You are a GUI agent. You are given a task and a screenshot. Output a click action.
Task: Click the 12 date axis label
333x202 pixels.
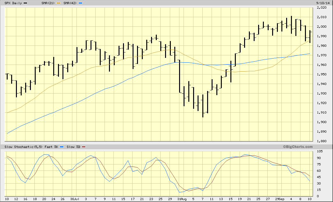(16, 199)
